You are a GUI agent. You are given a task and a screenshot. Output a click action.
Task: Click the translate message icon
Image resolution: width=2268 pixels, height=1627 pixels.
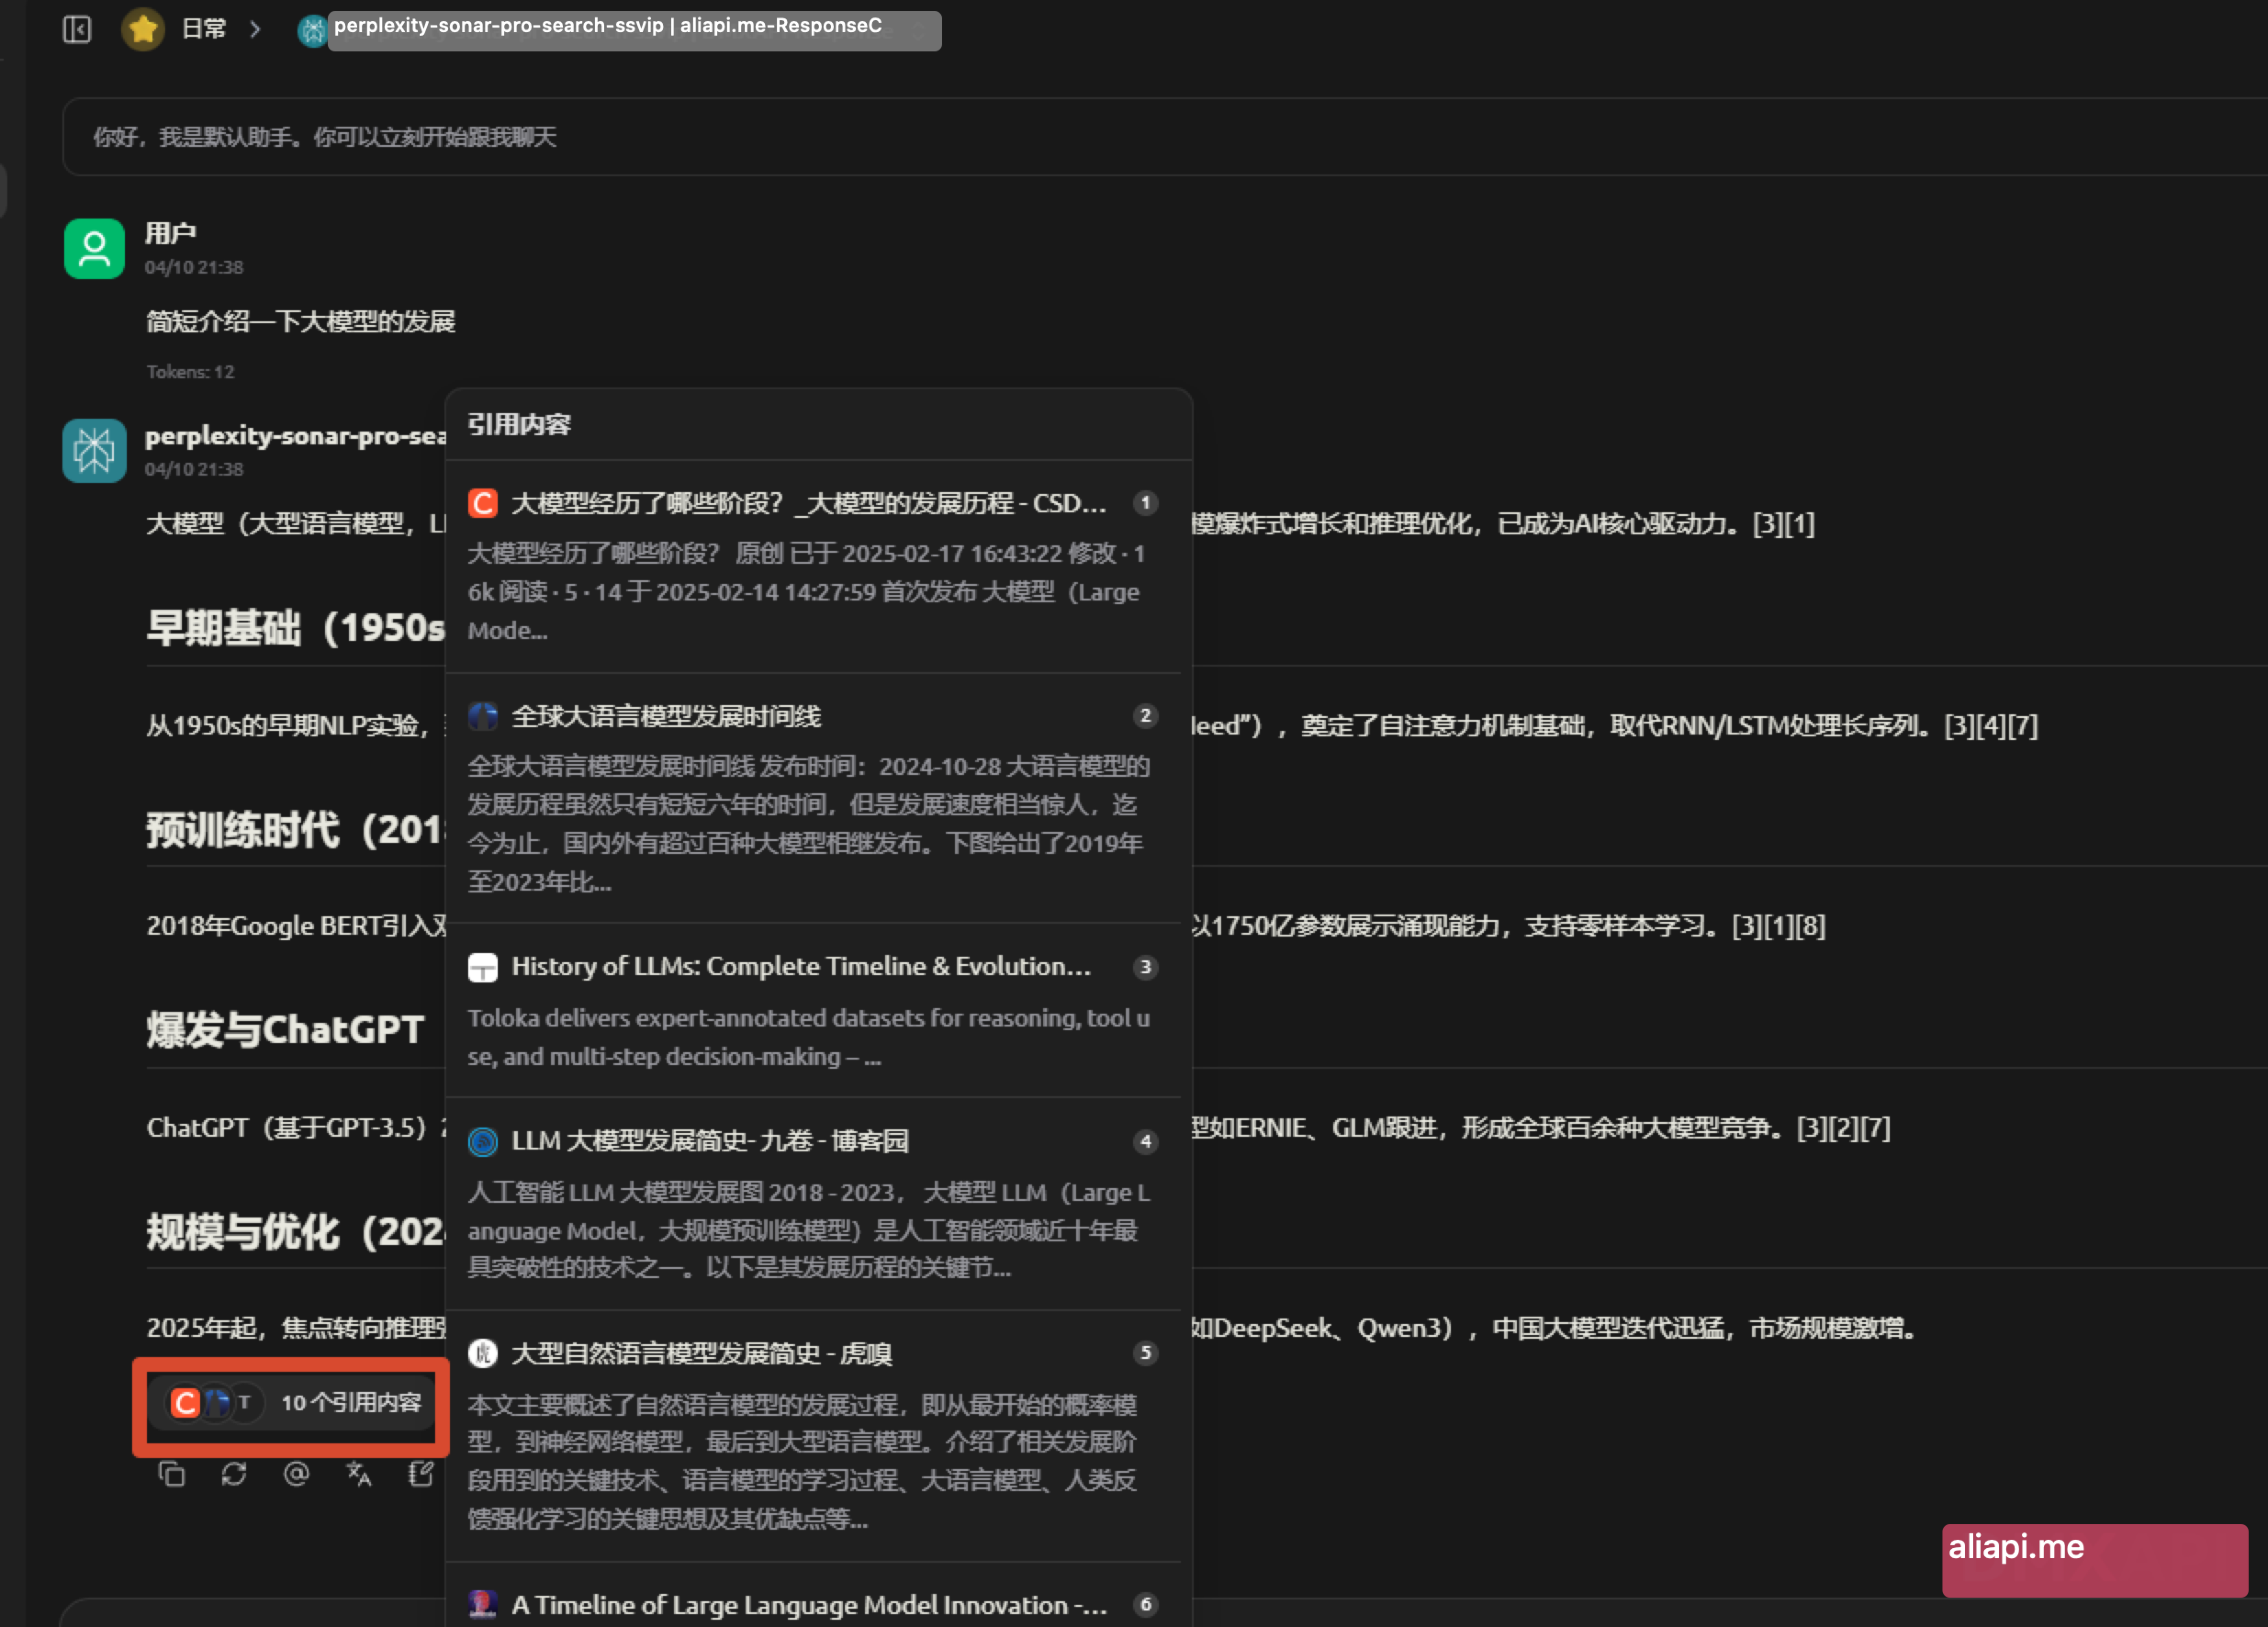pyautogui.click(x=358, y=1474)
